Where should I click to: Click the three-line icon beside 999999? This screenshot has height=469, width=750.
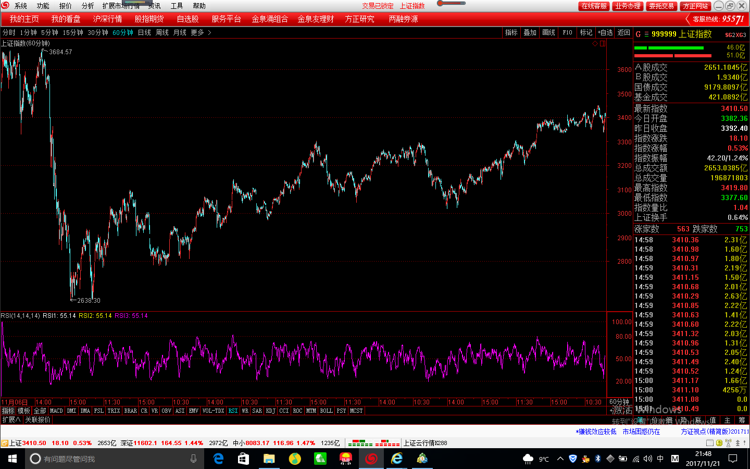coord(646,34)
